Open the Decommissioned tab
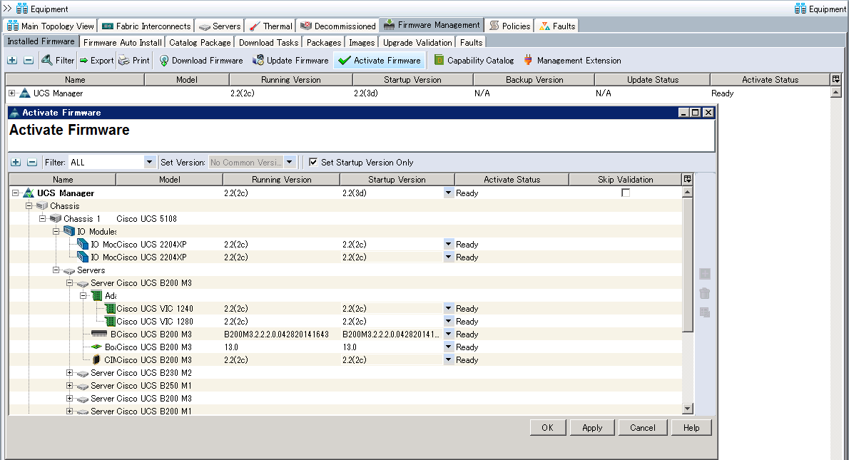The height and width of the screenshot is (460, 849). (338, 26)
